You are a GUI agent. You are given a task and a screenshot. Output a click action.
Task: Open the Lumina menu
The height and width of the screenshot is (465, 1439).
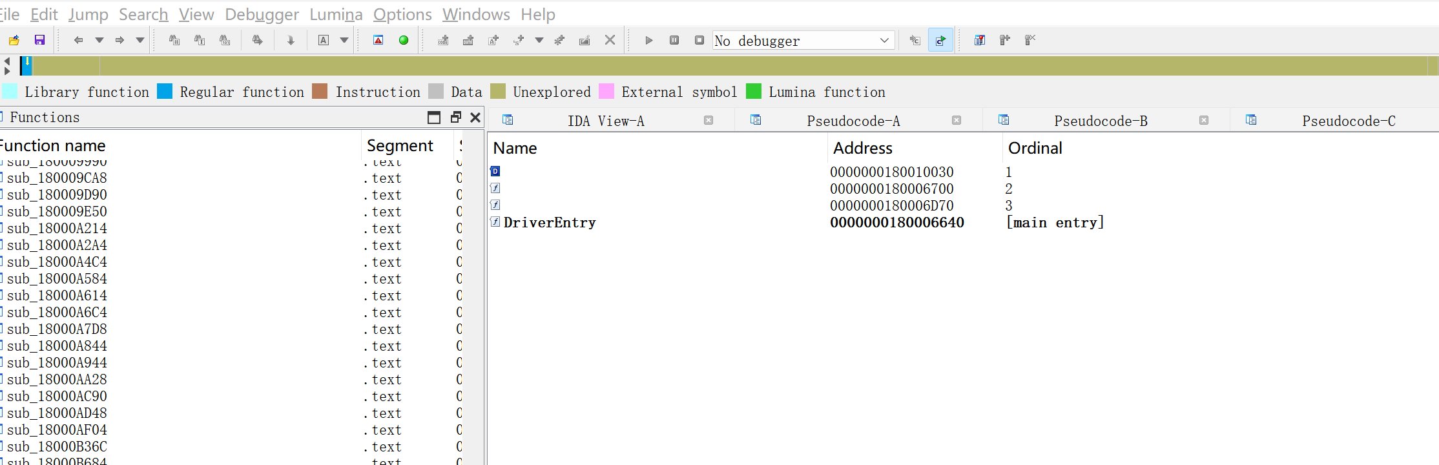point(336,14)
